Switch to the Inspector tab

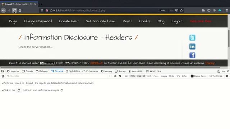pyautogui.click(x=13, y=71)
